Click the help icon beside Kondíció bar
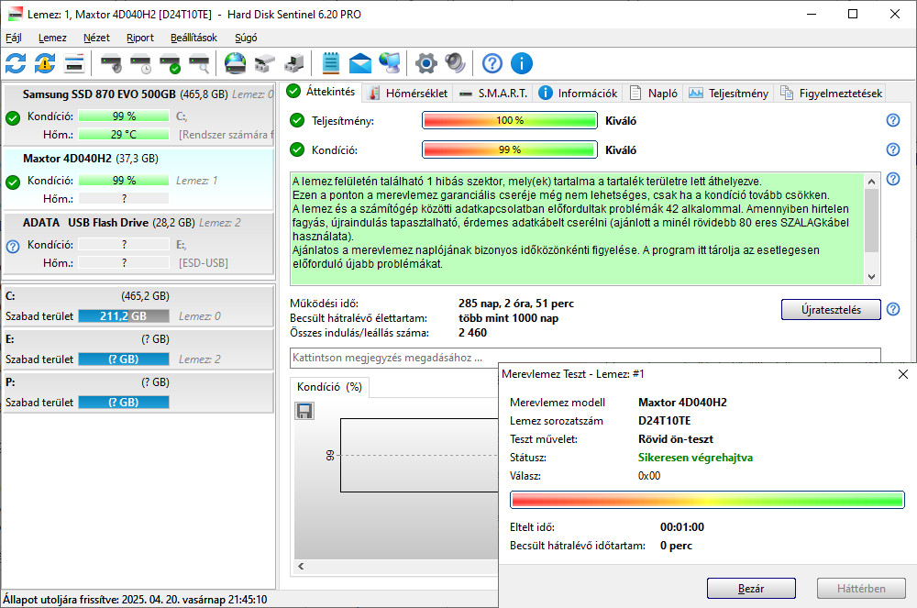 point(893,149)
